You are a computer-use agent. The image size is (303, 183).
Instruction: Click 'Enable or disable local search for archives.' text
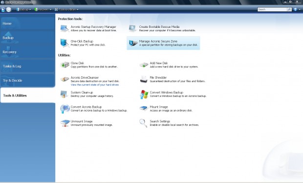click(174, 125)
